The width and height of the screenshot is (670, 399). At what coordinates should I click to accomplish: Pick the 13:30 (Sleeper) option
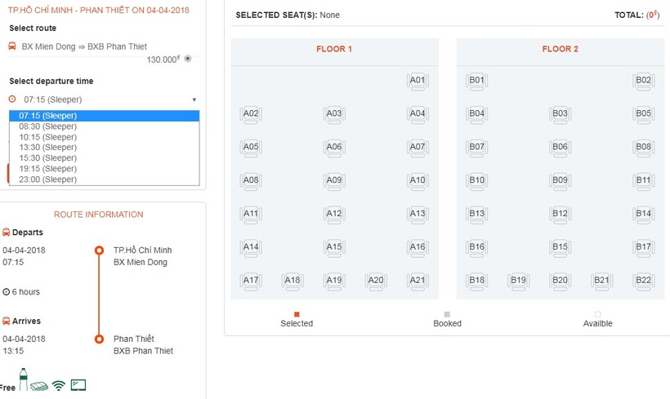coord(47,148)
